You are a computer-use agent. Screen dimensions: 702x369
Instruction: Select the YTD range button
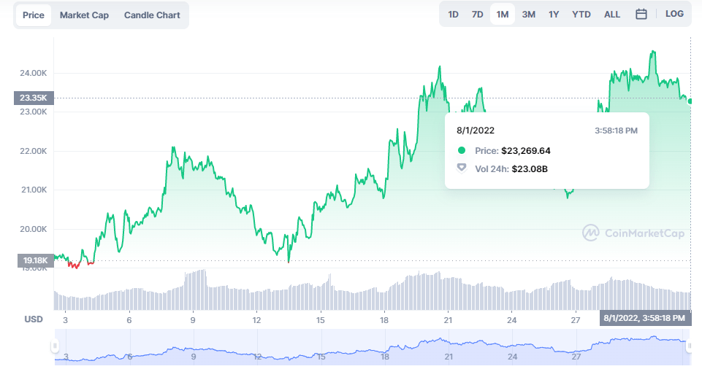click(x=581, y=15)
